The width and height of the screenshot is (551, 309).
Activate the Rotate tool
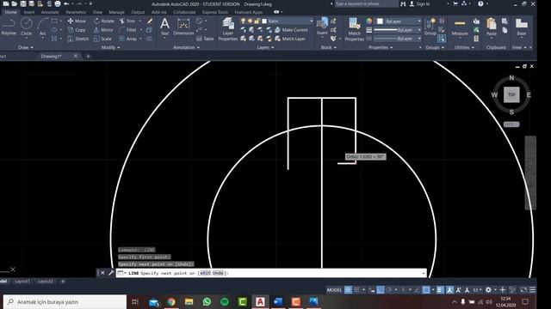104,21
